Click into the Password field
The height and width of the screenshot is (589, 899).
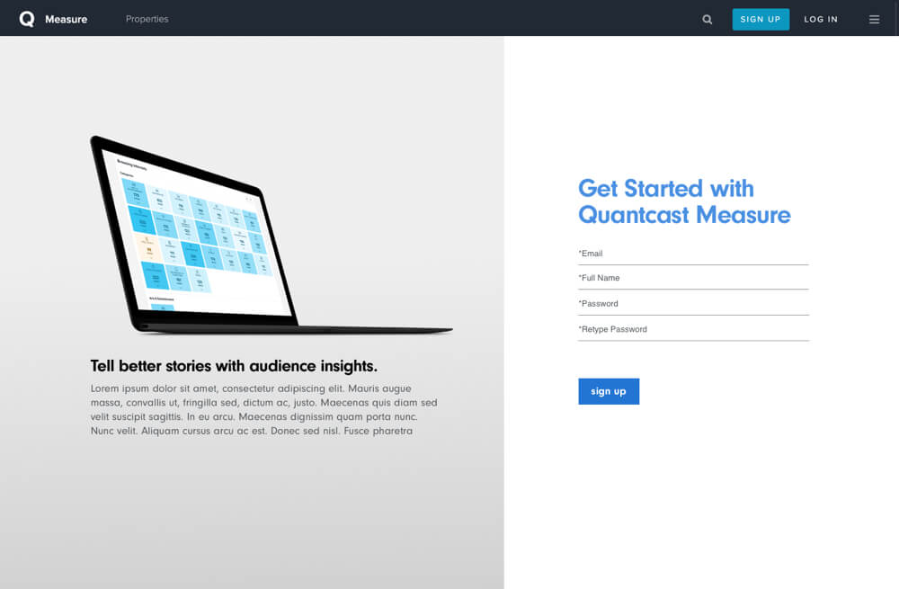coord(693,304)
